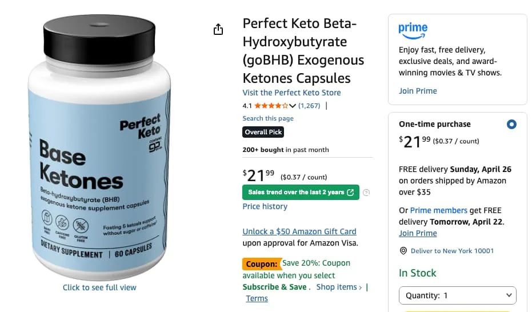Open the coupon Terms link
532x312 pixels.
pyautogui.click(x=257, y=298)
